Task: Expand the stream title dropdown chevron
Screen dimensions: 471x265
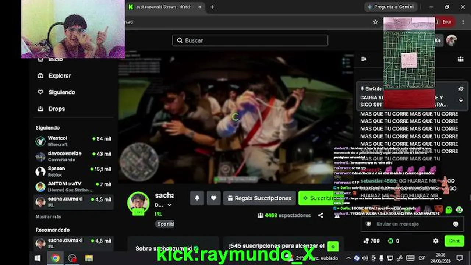Action: point(169,205)
